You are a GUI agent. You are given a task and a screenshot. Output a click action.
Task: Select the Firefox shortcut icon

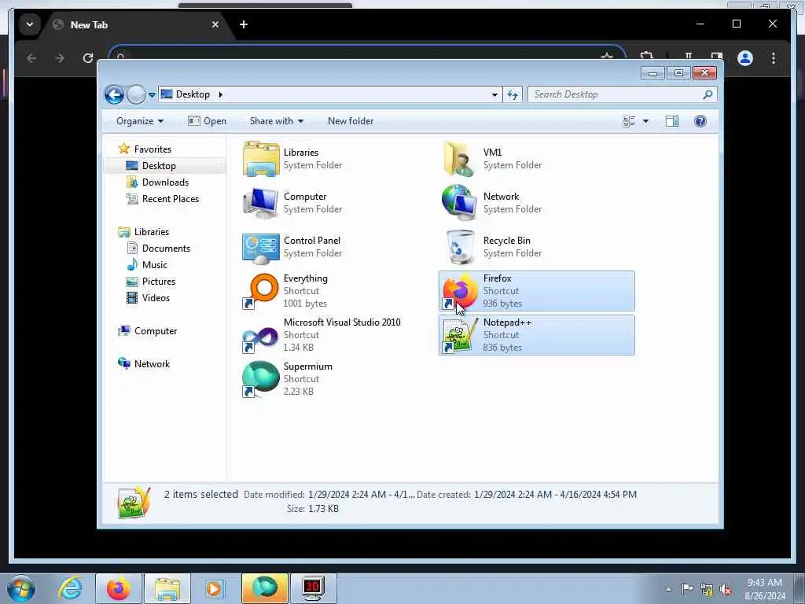pyautogui.click(x=460, y=291)
